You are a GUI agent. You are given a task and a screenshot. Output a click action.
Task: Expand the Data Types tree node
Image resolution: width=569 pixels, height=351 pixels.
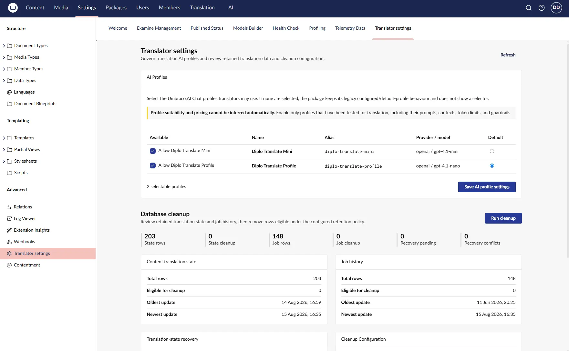coord(4,81)
